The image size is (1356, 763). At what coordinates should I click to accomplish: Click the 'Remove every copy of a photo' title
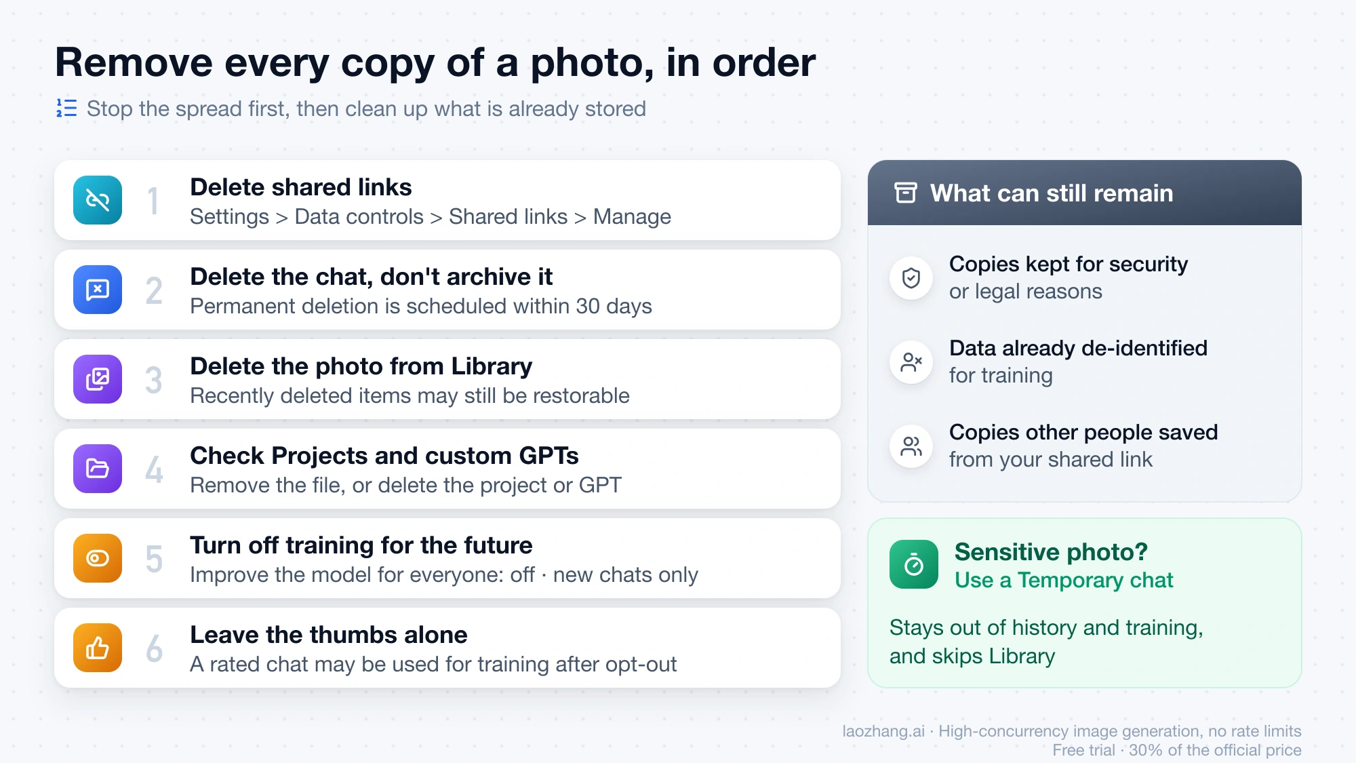coord(435,62)
